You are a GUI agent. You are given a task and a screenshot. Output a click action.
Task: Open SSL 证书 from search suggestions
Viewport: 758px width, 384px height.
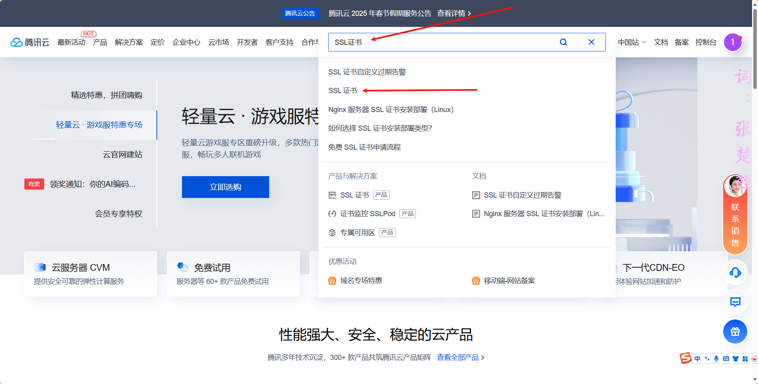pyautogui.click(x=343, y=90)
